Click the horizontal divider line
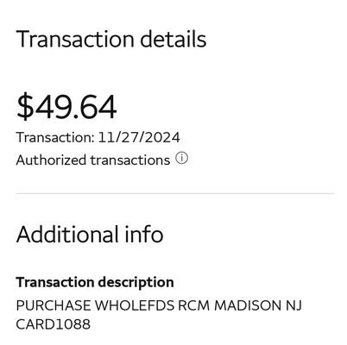The image size is (347, 345). pos(175,193)
